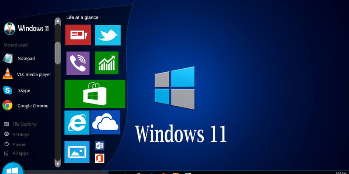Open Settings from the start menu
349x174 pixels.
point(17,134)
